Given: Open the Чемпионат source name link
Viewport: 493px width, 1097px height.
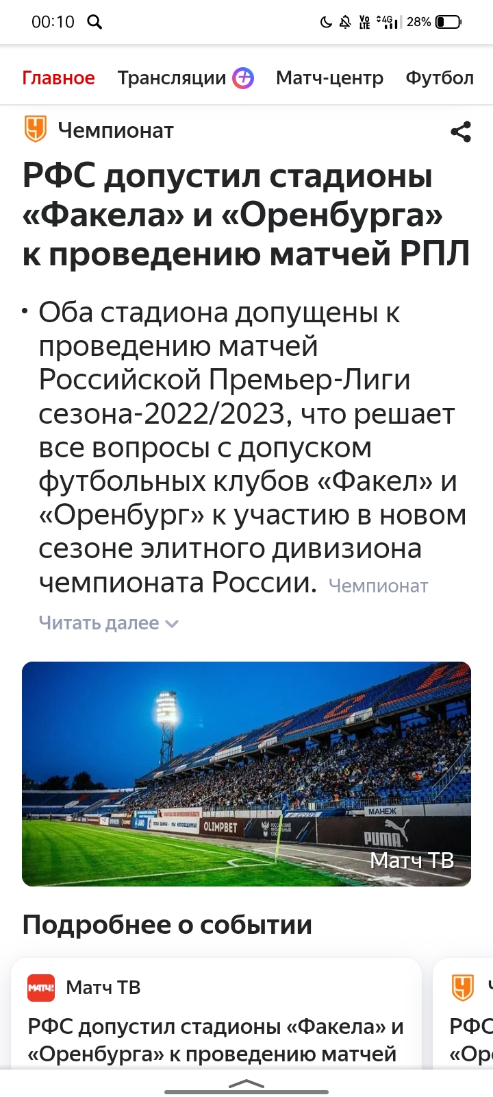Looking at the screenshot, I should point(116,130).
